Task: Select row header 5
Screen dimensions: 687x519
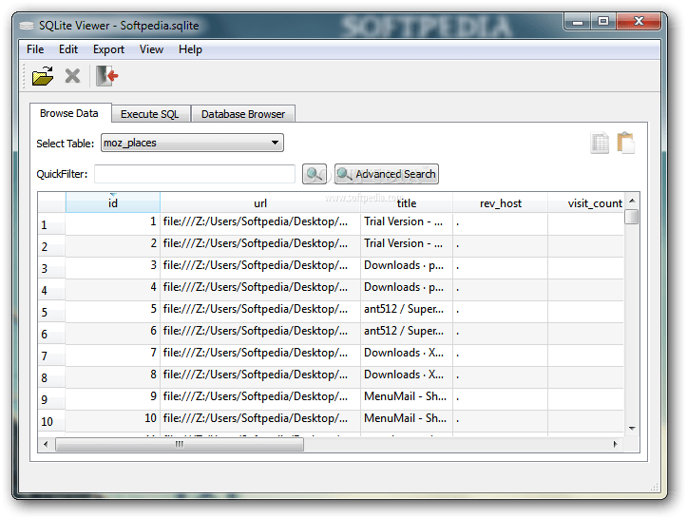Action: (x=51, y=312)
